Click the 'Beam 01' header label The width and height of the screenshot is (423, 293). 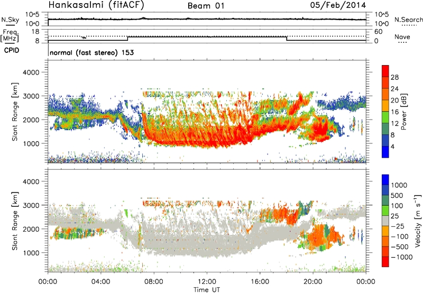click(x=206, y=6)
